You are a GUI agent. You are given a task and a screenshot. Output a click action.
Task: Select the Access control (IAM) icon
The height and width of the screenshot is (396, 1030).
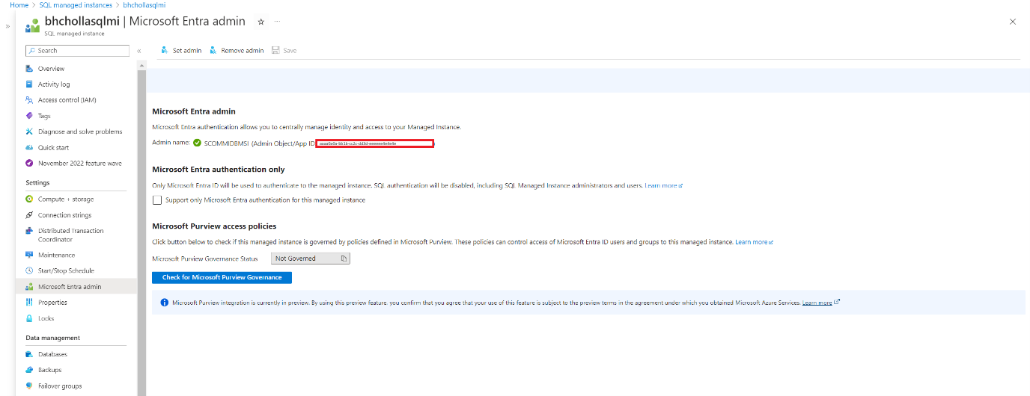pyautogui.click(x=29, y=100)
